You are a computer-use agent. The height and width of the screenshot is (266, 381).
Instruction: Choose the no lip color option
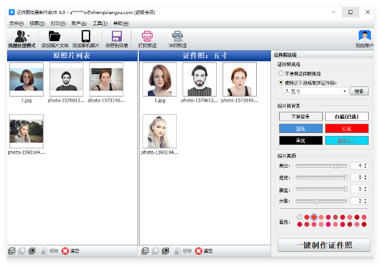pyautogui.click(x=300, y=217)
